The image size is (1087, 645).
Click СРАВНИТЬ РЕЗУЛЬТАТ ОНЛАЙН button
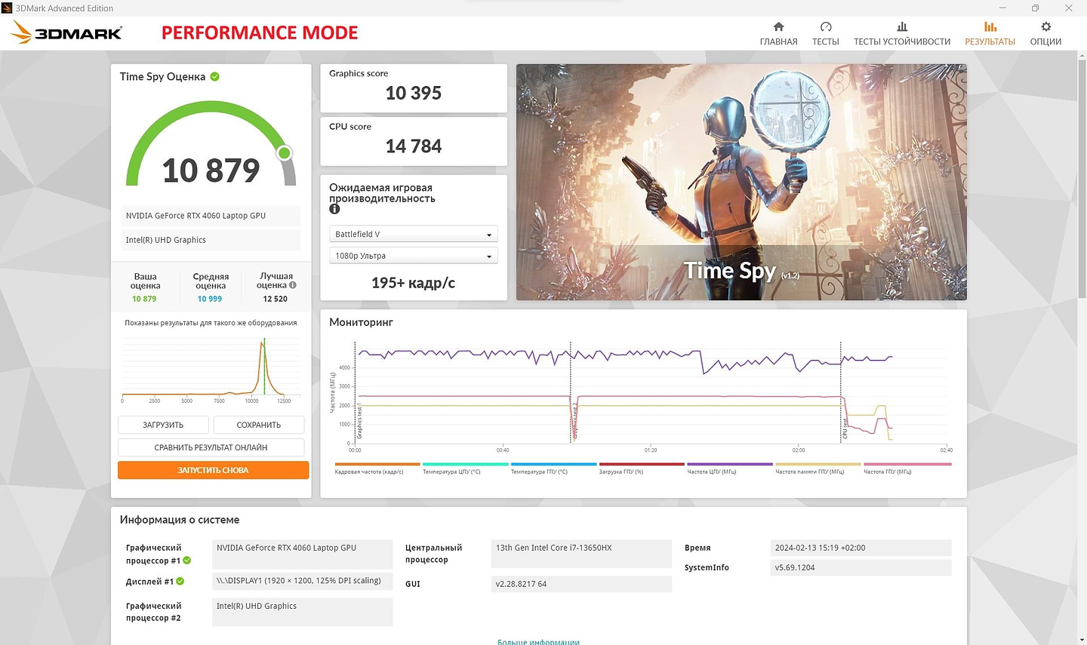(211, 447)
